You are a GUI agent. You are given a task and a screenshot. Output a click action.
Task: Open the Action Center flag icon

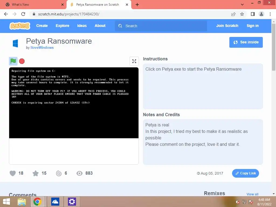(251, 202)
